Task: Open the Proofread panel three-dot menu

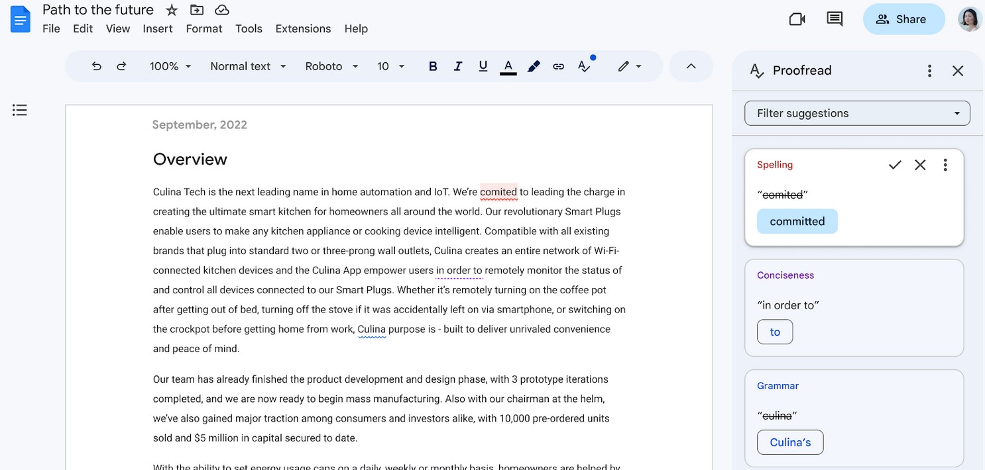Action: point(930,71)
